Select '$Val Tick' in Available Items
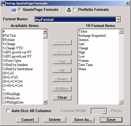Image resolution: width=131 pixels, height=126 pixels. tap(23, 36)
